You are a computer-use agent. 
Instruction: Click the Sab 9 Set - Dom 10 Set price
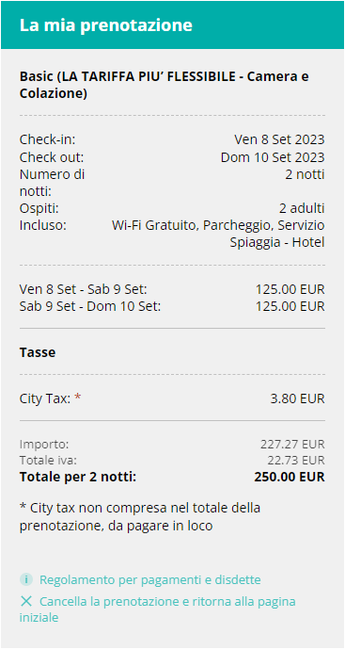[x=290, y=306]
